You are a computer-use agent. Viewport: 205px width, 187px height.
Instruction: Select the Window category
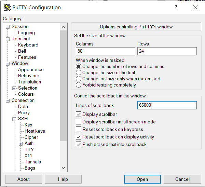pos(20,63)
